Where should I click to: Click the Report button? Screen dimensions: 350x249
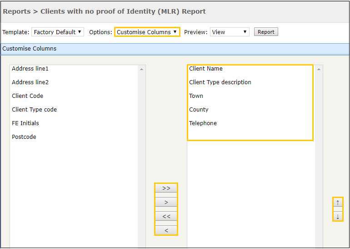(266, 32)
